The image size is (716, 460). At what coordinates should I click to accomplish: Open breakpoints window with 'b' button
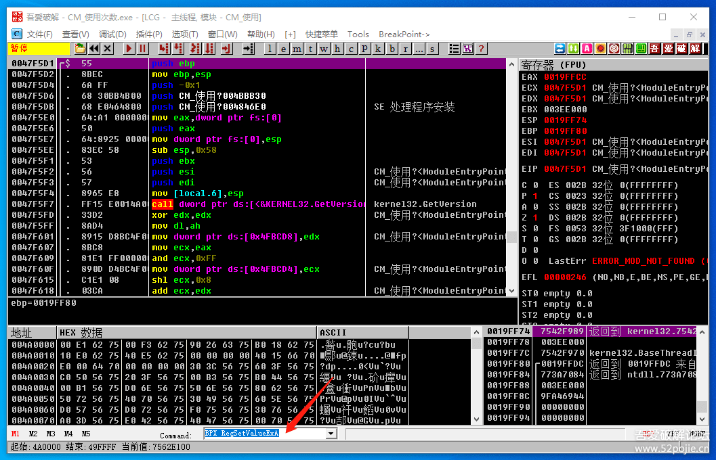click(392, 49)
